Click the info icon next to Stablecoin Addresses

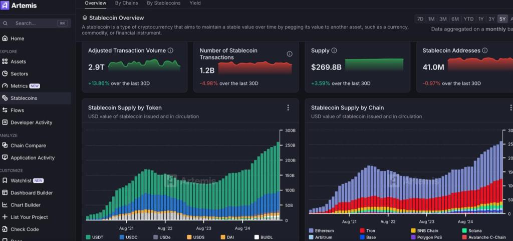485,50
